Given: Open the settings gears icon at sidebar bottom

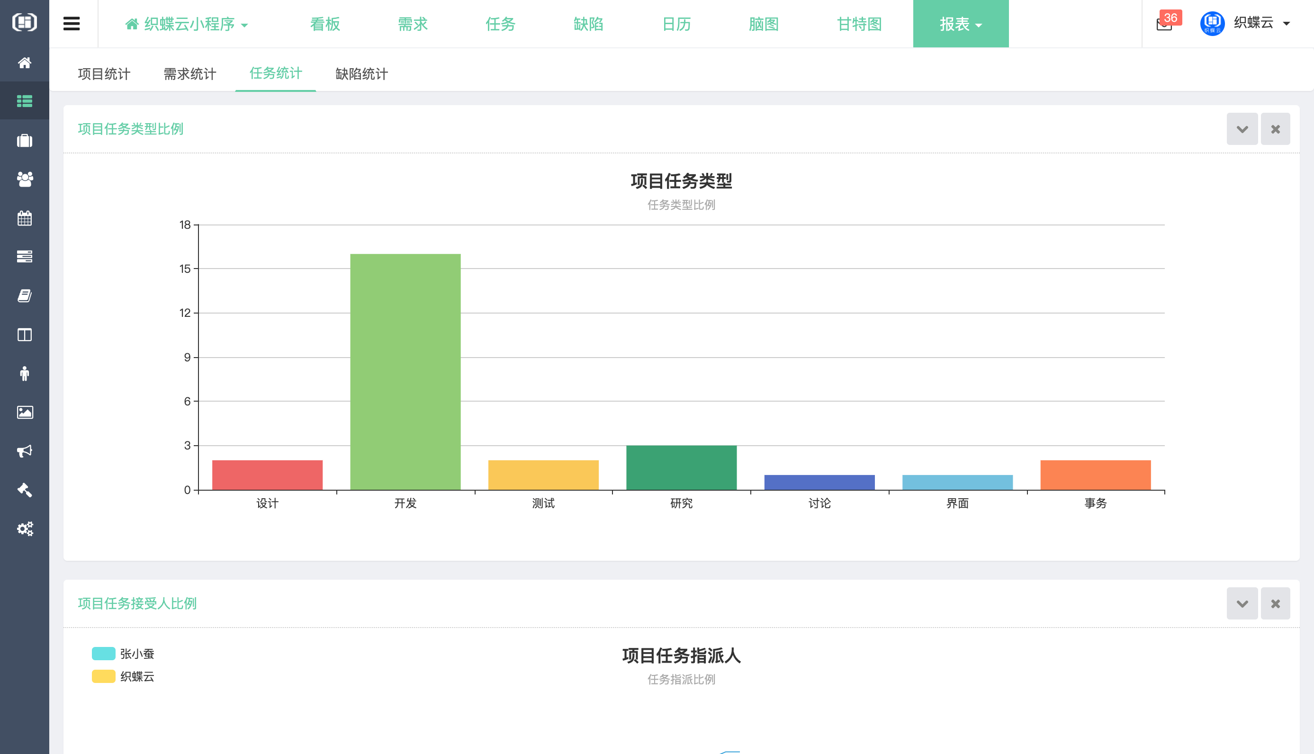Looking at the screenshot, I should coord(24,529).
